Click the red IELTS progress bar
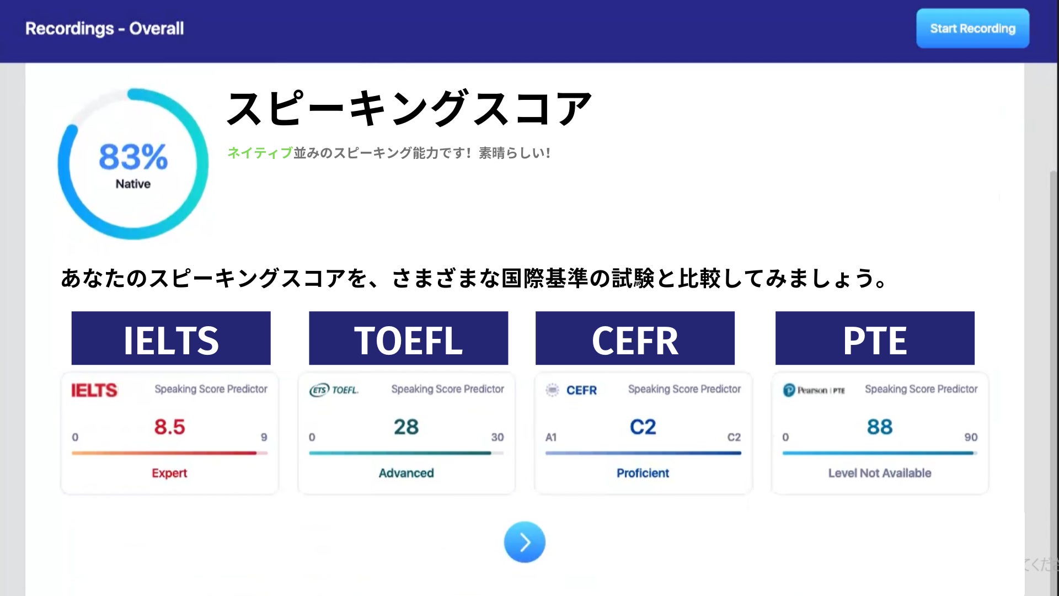The image size is (1059, 596). [169, 453]
